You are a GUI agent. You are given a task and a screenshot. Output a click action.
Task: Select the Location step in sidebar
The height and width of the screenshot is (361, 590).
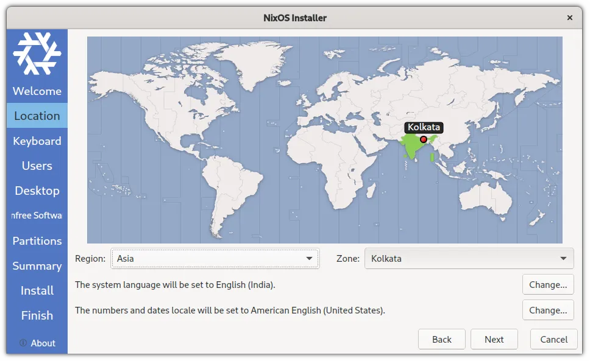37,116
